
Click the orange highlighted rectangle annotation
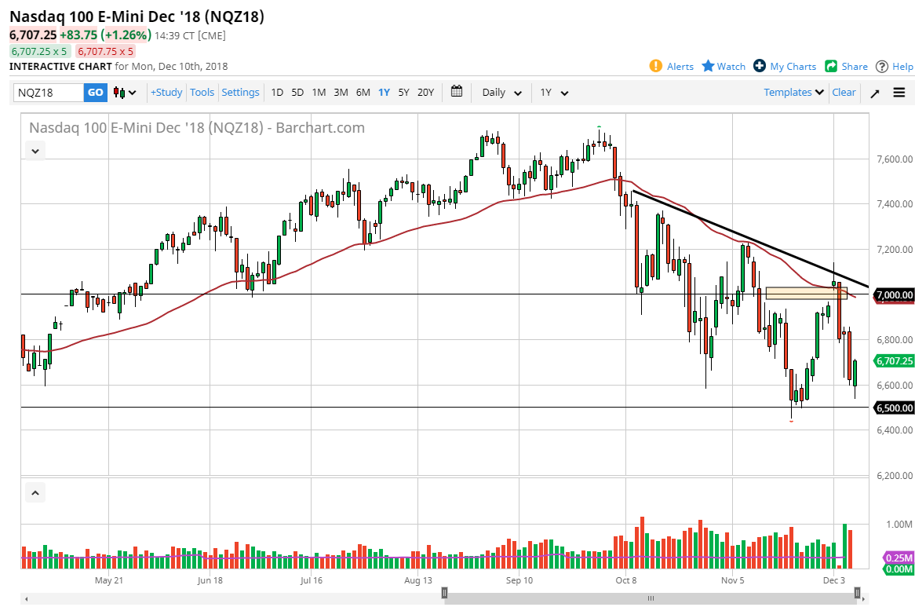pos(806,293)
